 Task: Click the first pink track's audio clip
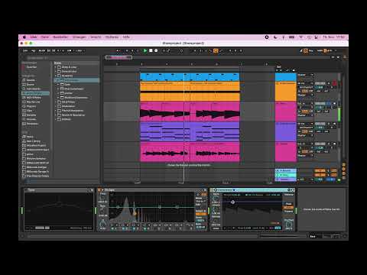tap(190, 112)
